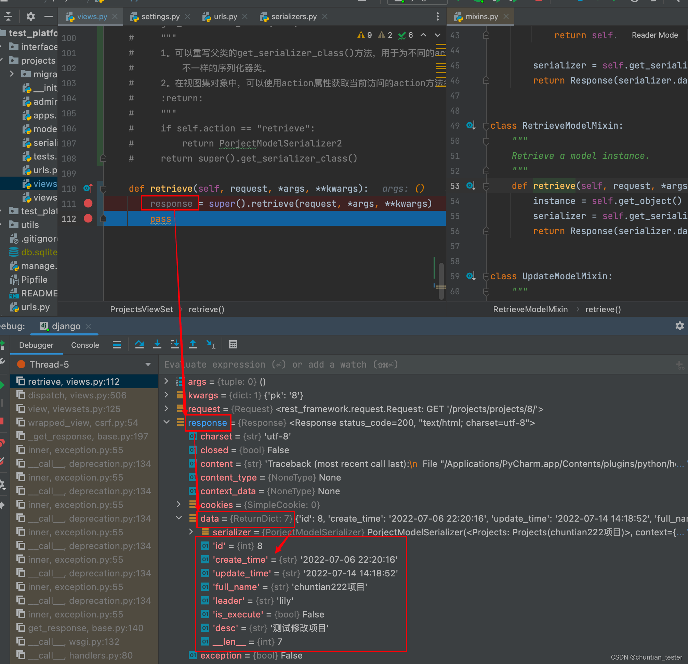Open the Evaluate Expression calculator icon
688x664 pixels.
point(233,345)
